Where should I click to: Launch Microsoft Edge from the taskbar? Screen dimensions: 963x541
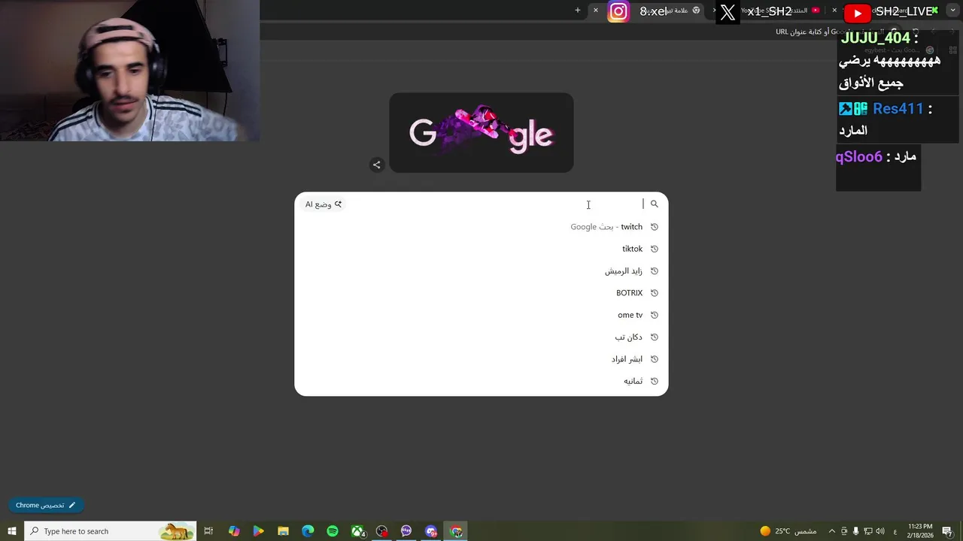[308, 531]
